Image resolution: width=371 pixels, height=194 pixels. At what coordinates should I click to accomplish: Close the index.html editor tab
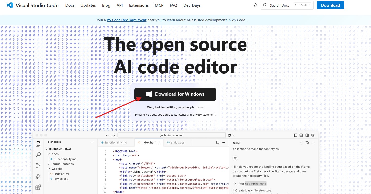click(x=159, y=142)
